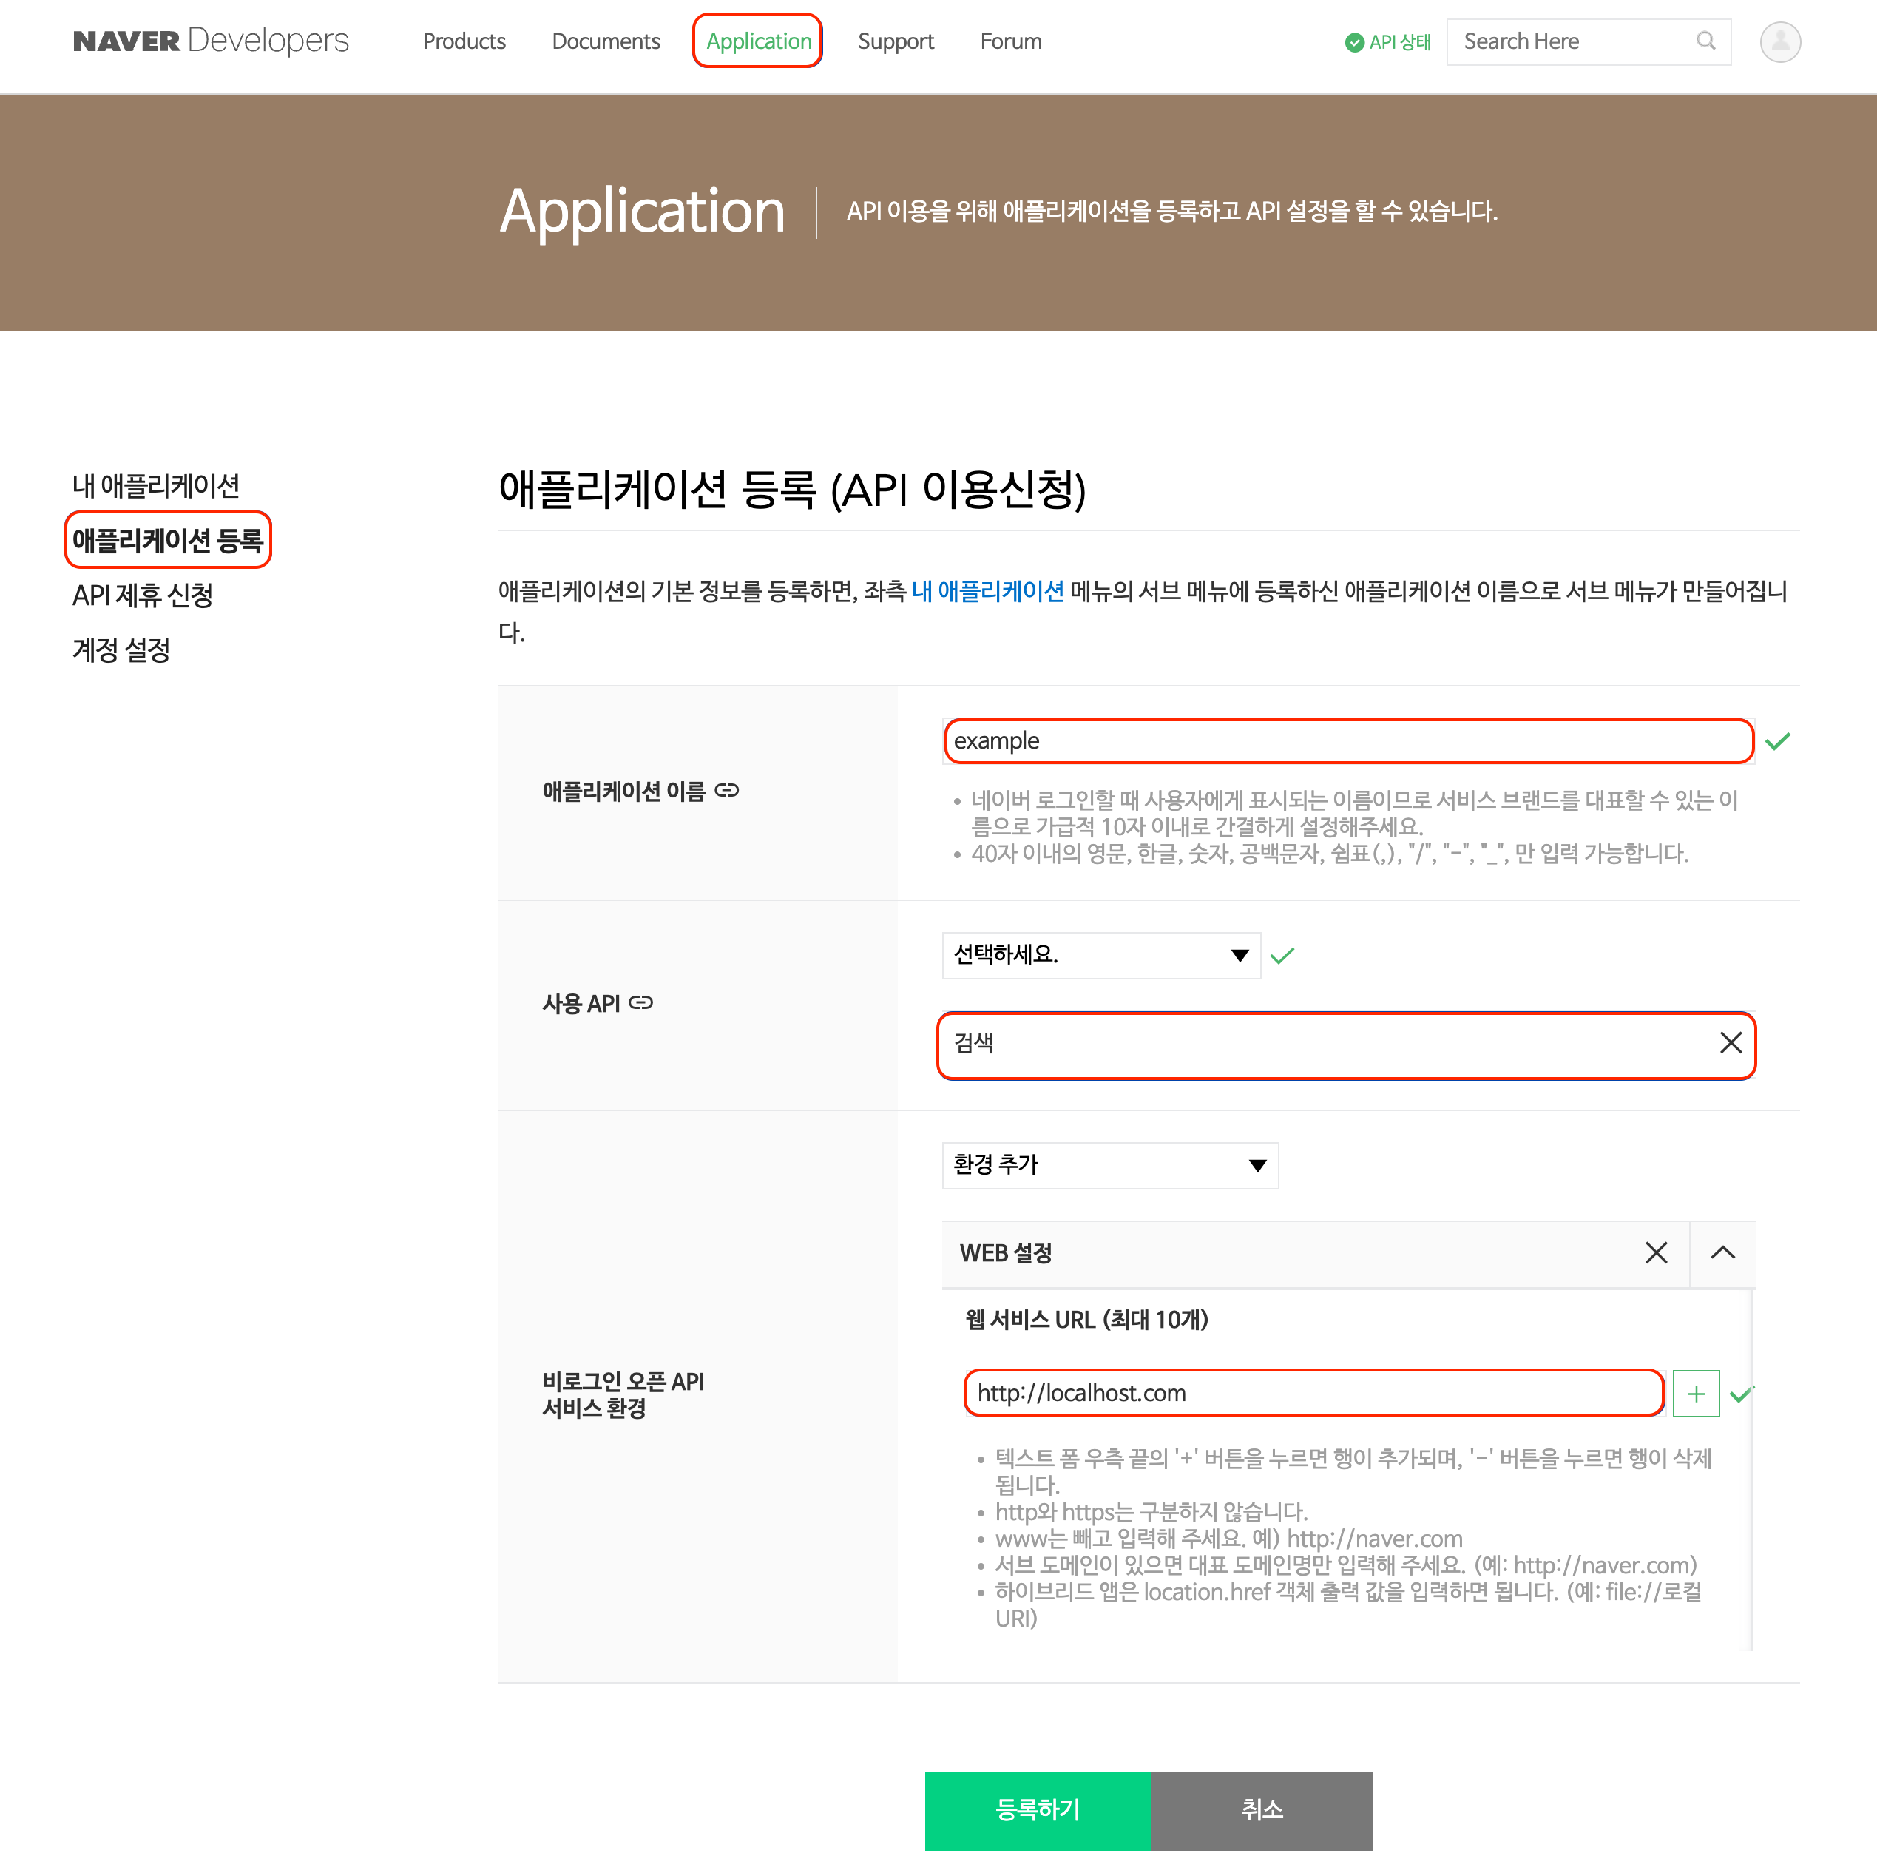Click the search magnifier icon

pos(1705,41)
